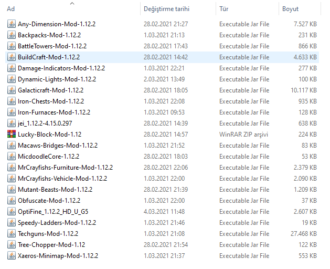Screen dimensions: 330x269
Task: Click the 27.468 KB size of Techguns
Action: (x=303, y=234)
